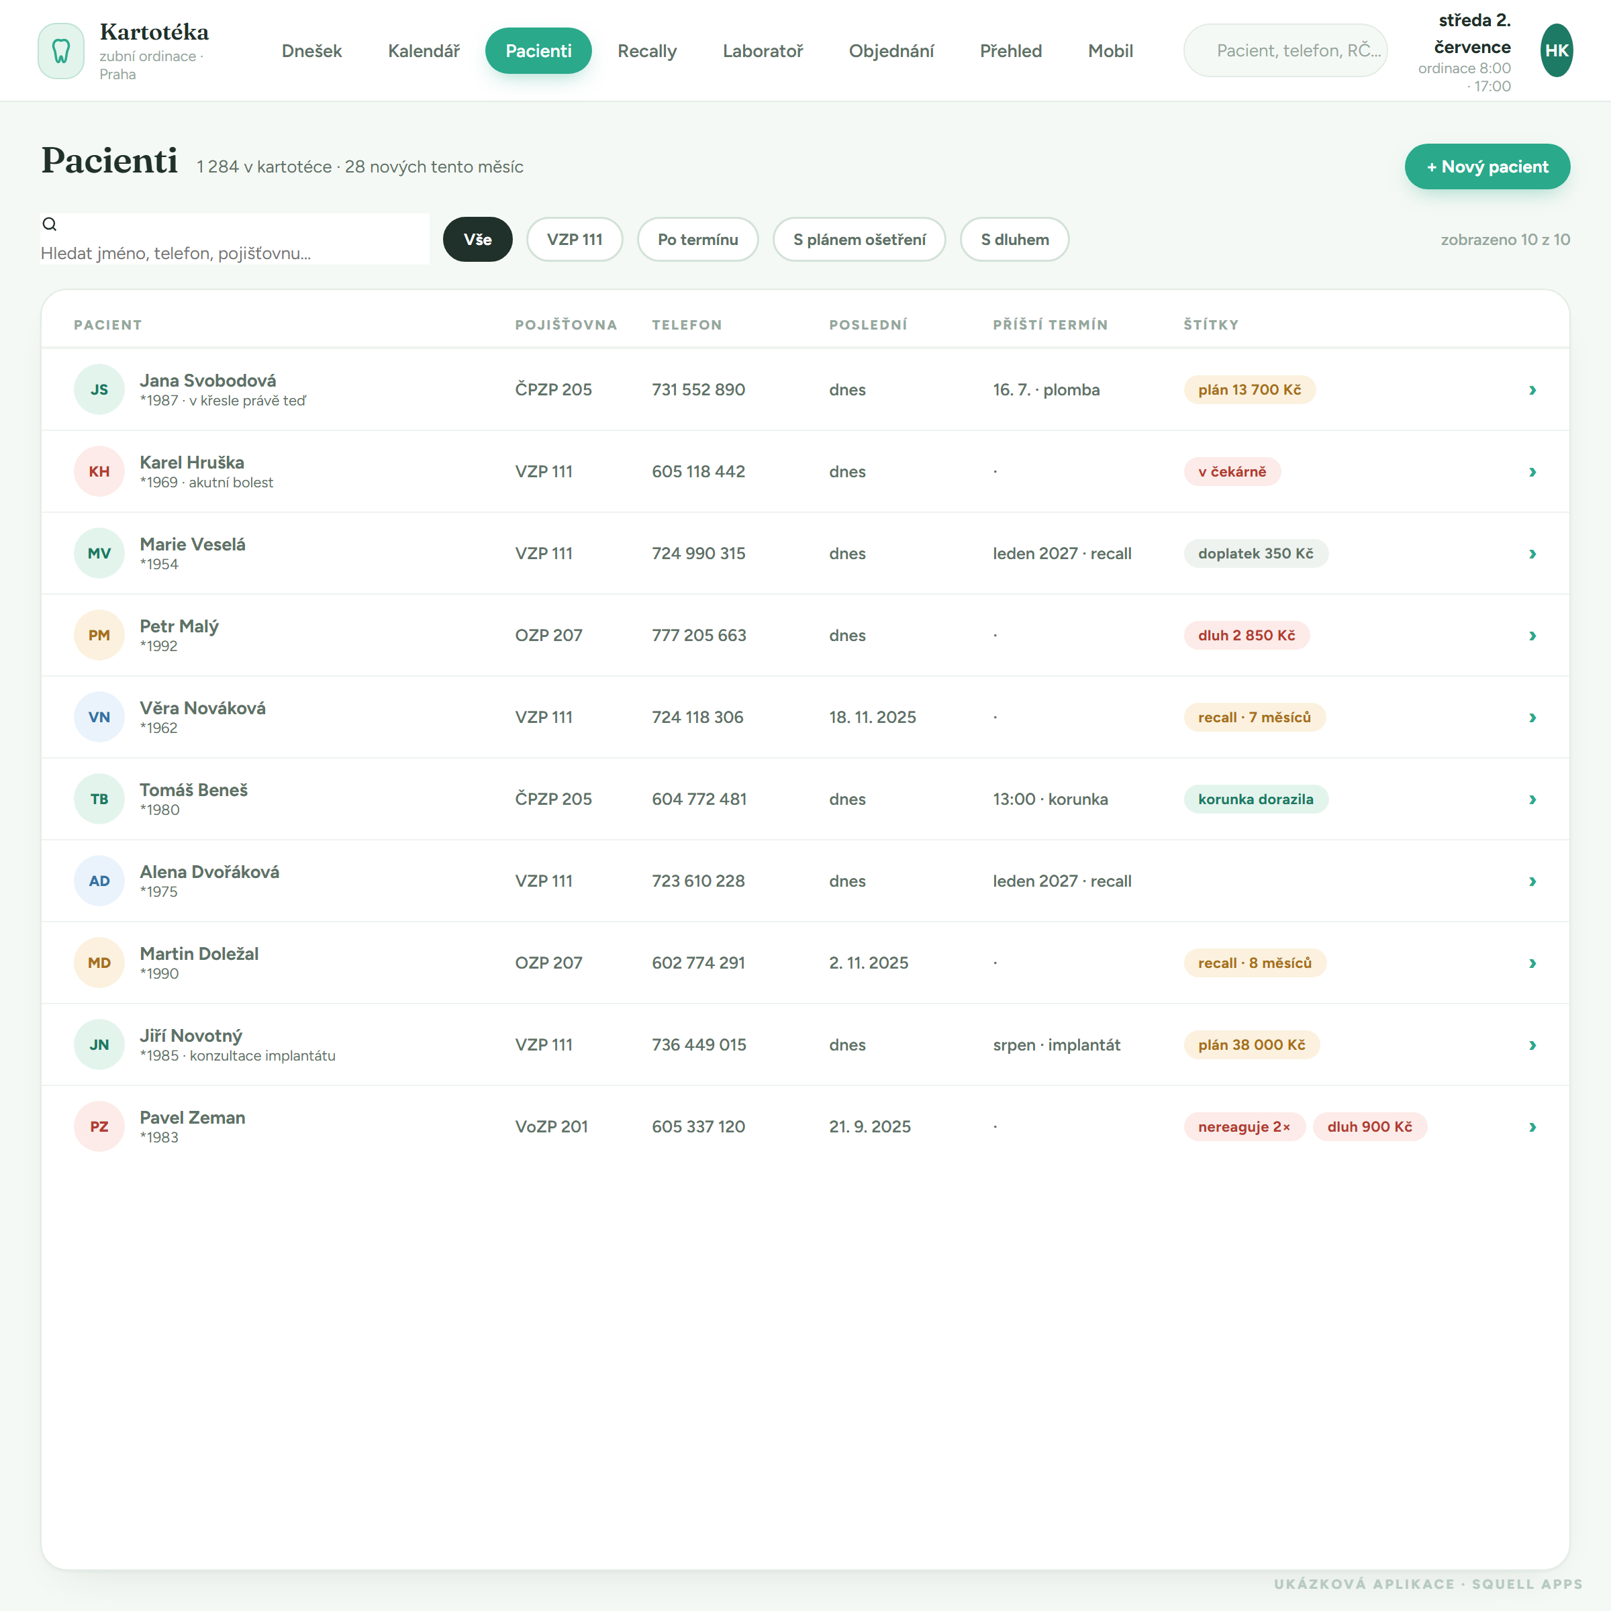This screenshot has height=1611, width=1611.
Task: Click the date 18. 11. 2025
Action: [872, 717]
